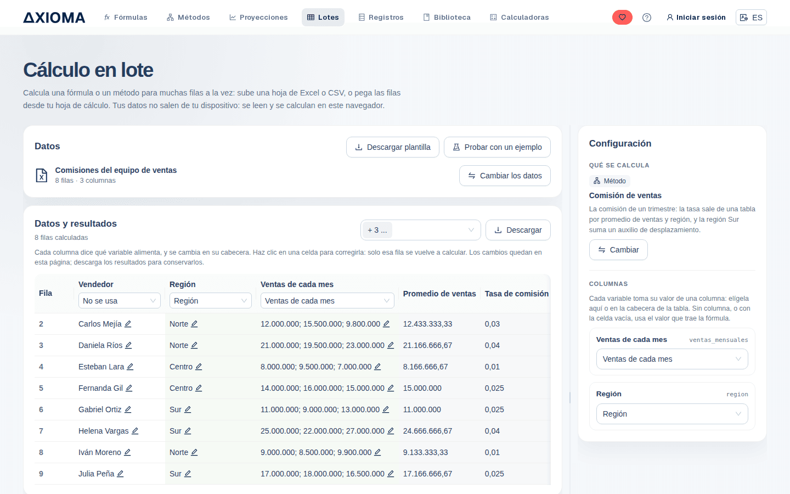Image resolution: width=790 pixels, height=494 pixels.
Task: Click pencil next to Julia Peña
Action: [120, 474]
